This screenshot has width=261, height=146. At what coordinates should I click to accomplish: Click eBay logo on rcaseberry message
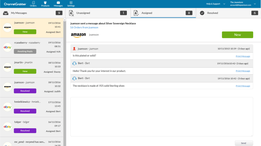click(8, 47)
